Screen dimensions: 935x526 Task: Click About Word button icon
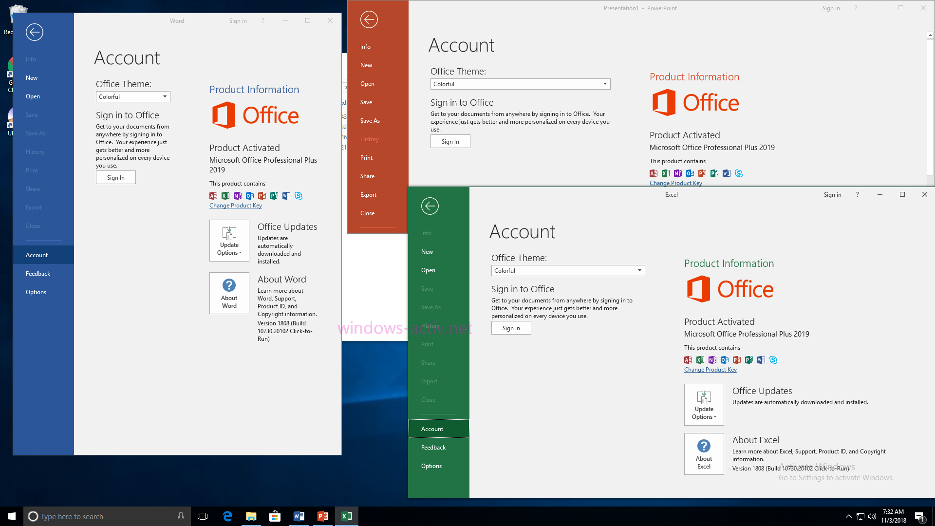228,293
